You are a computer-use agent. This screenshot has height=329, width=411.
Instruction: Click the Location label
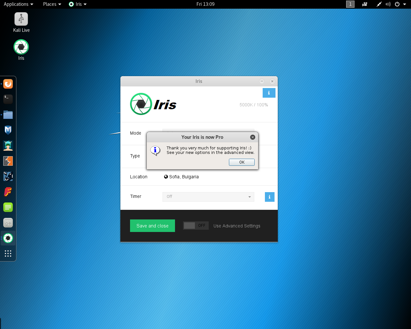(x=139, y=177)
